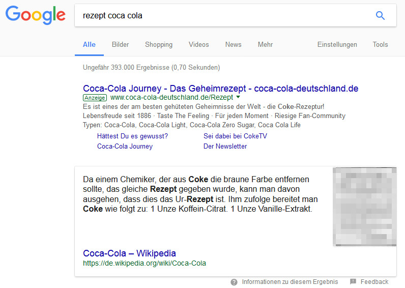This screenshot has height=288, width=405.
Task: Open the Coca-Cola – Wikipedia result
Action: click(x=129, y=253)
